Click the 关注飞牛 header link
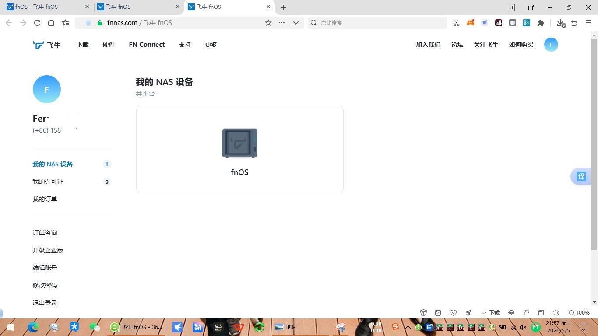Image resolution: width=598 pixels, height=336 pixels. [x=486, y=45]
